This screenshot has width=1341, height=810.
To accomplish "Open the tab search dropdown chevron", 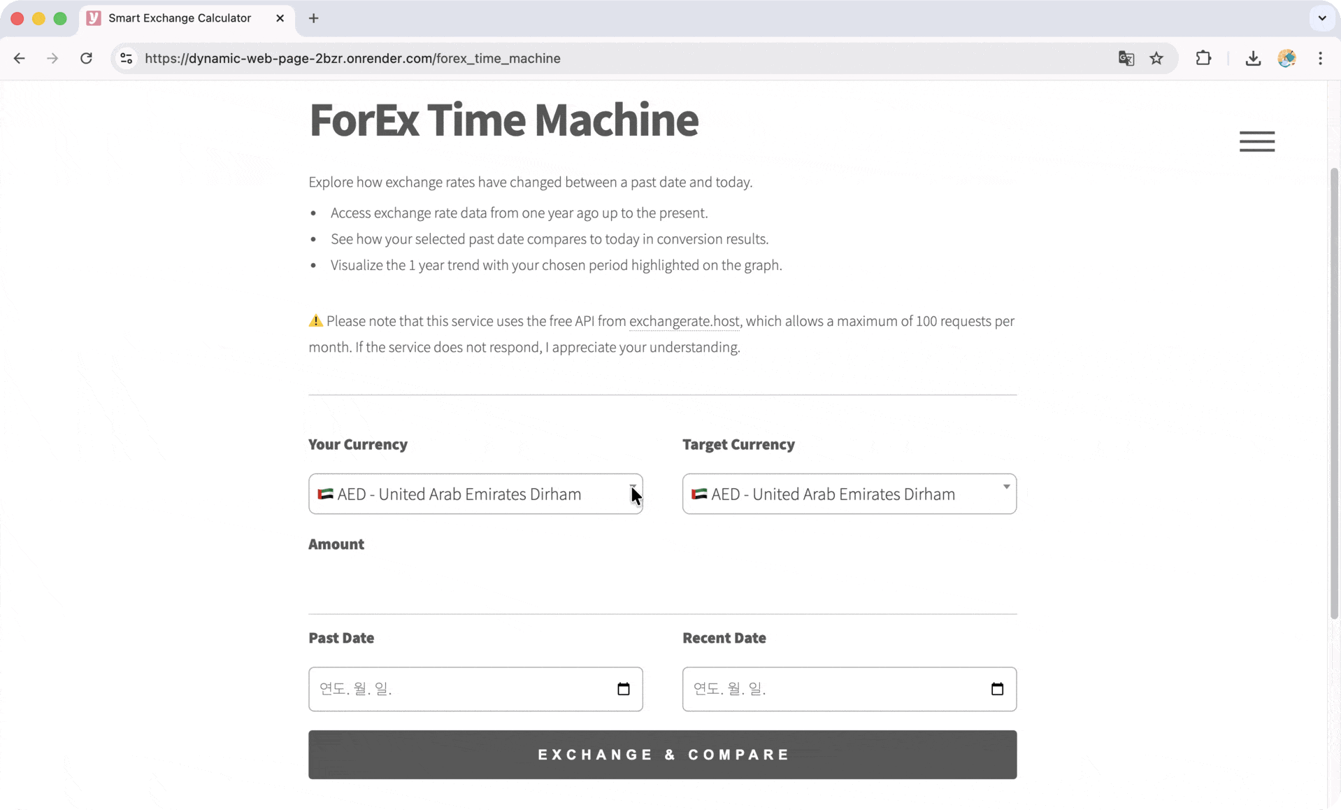I will pos(1321,18).
